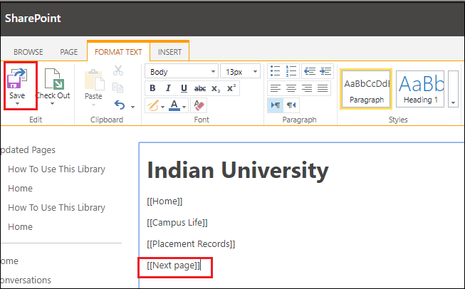Expand the Undo dropdown arrow
This screenshot has width=465, height=289.
click(132, 107)
